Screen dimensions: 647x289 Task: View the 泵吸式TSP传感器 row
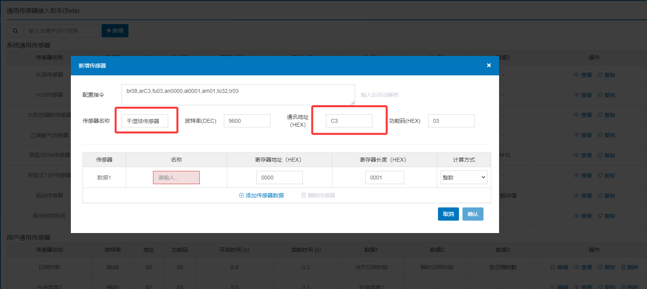coord(583,176)
